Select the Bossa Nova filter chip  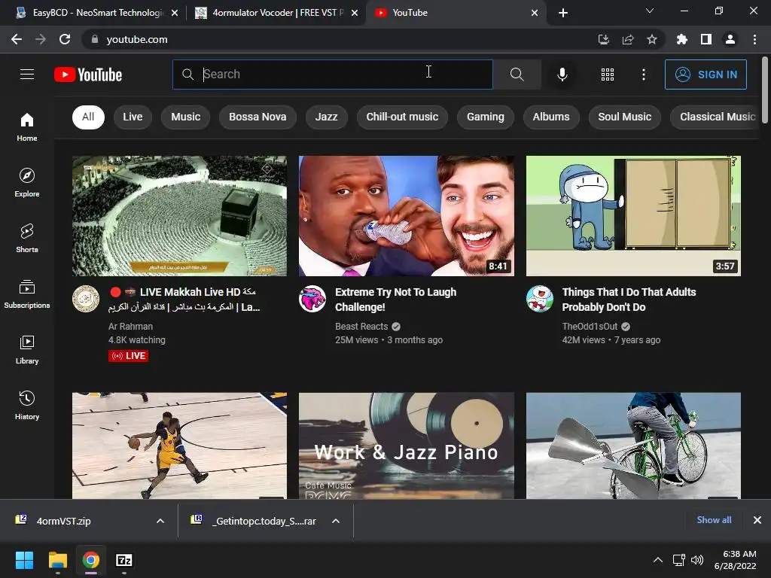pos(258,117)
